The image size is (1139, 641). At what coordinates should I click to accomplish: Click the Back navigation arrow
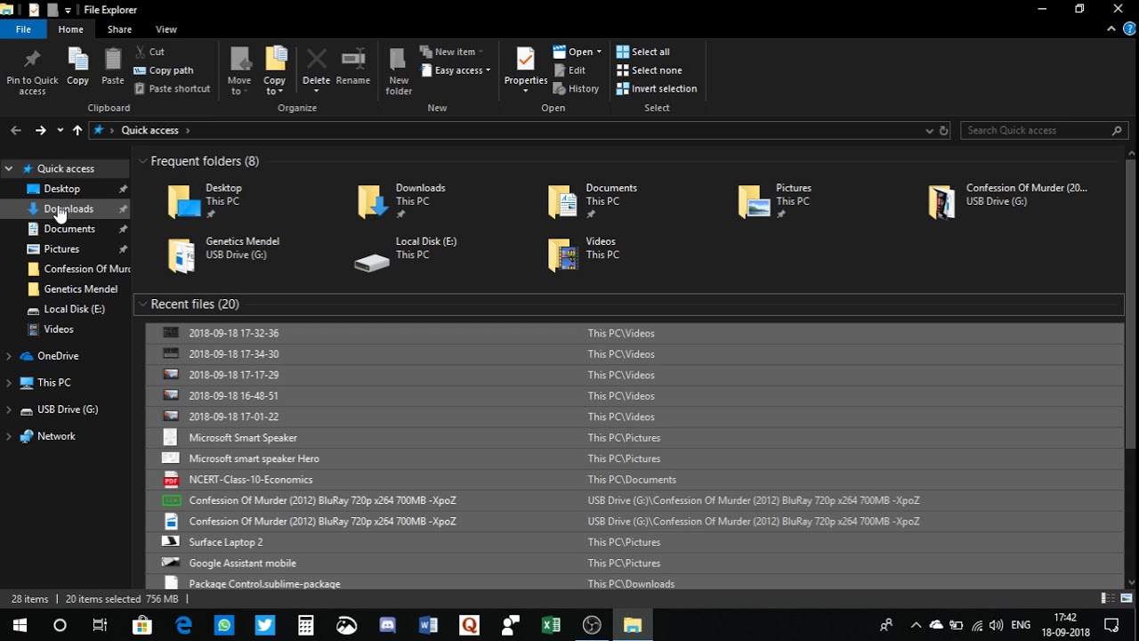pos(16,130)
